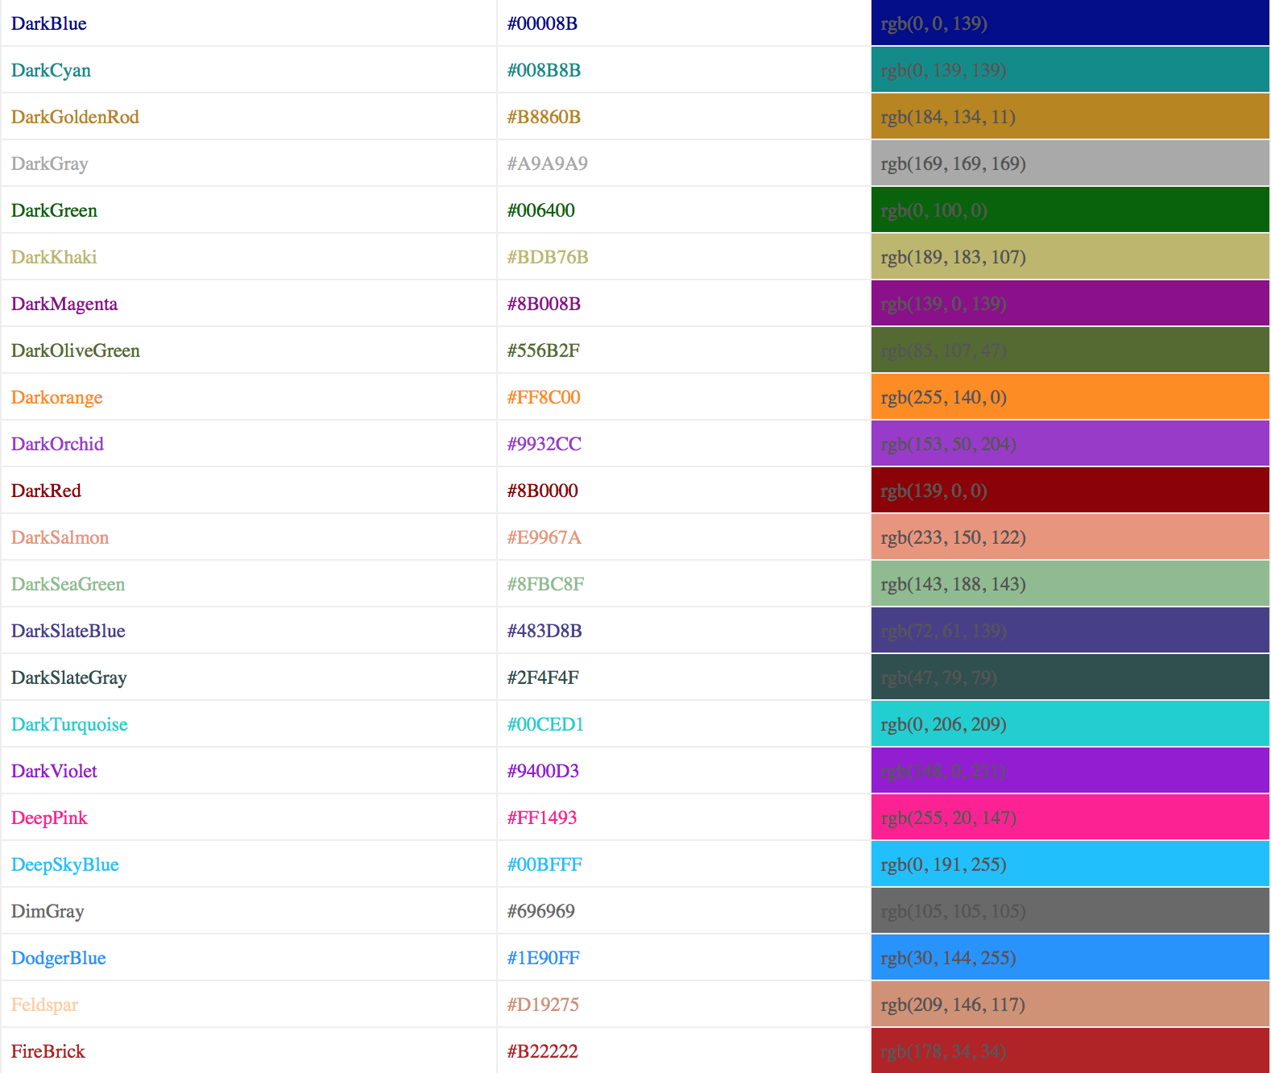Select the rgb(189, 183, 107) khaki swatch
Image resolution: width=1271 pixels, height=1073 pixels.
1070,256
